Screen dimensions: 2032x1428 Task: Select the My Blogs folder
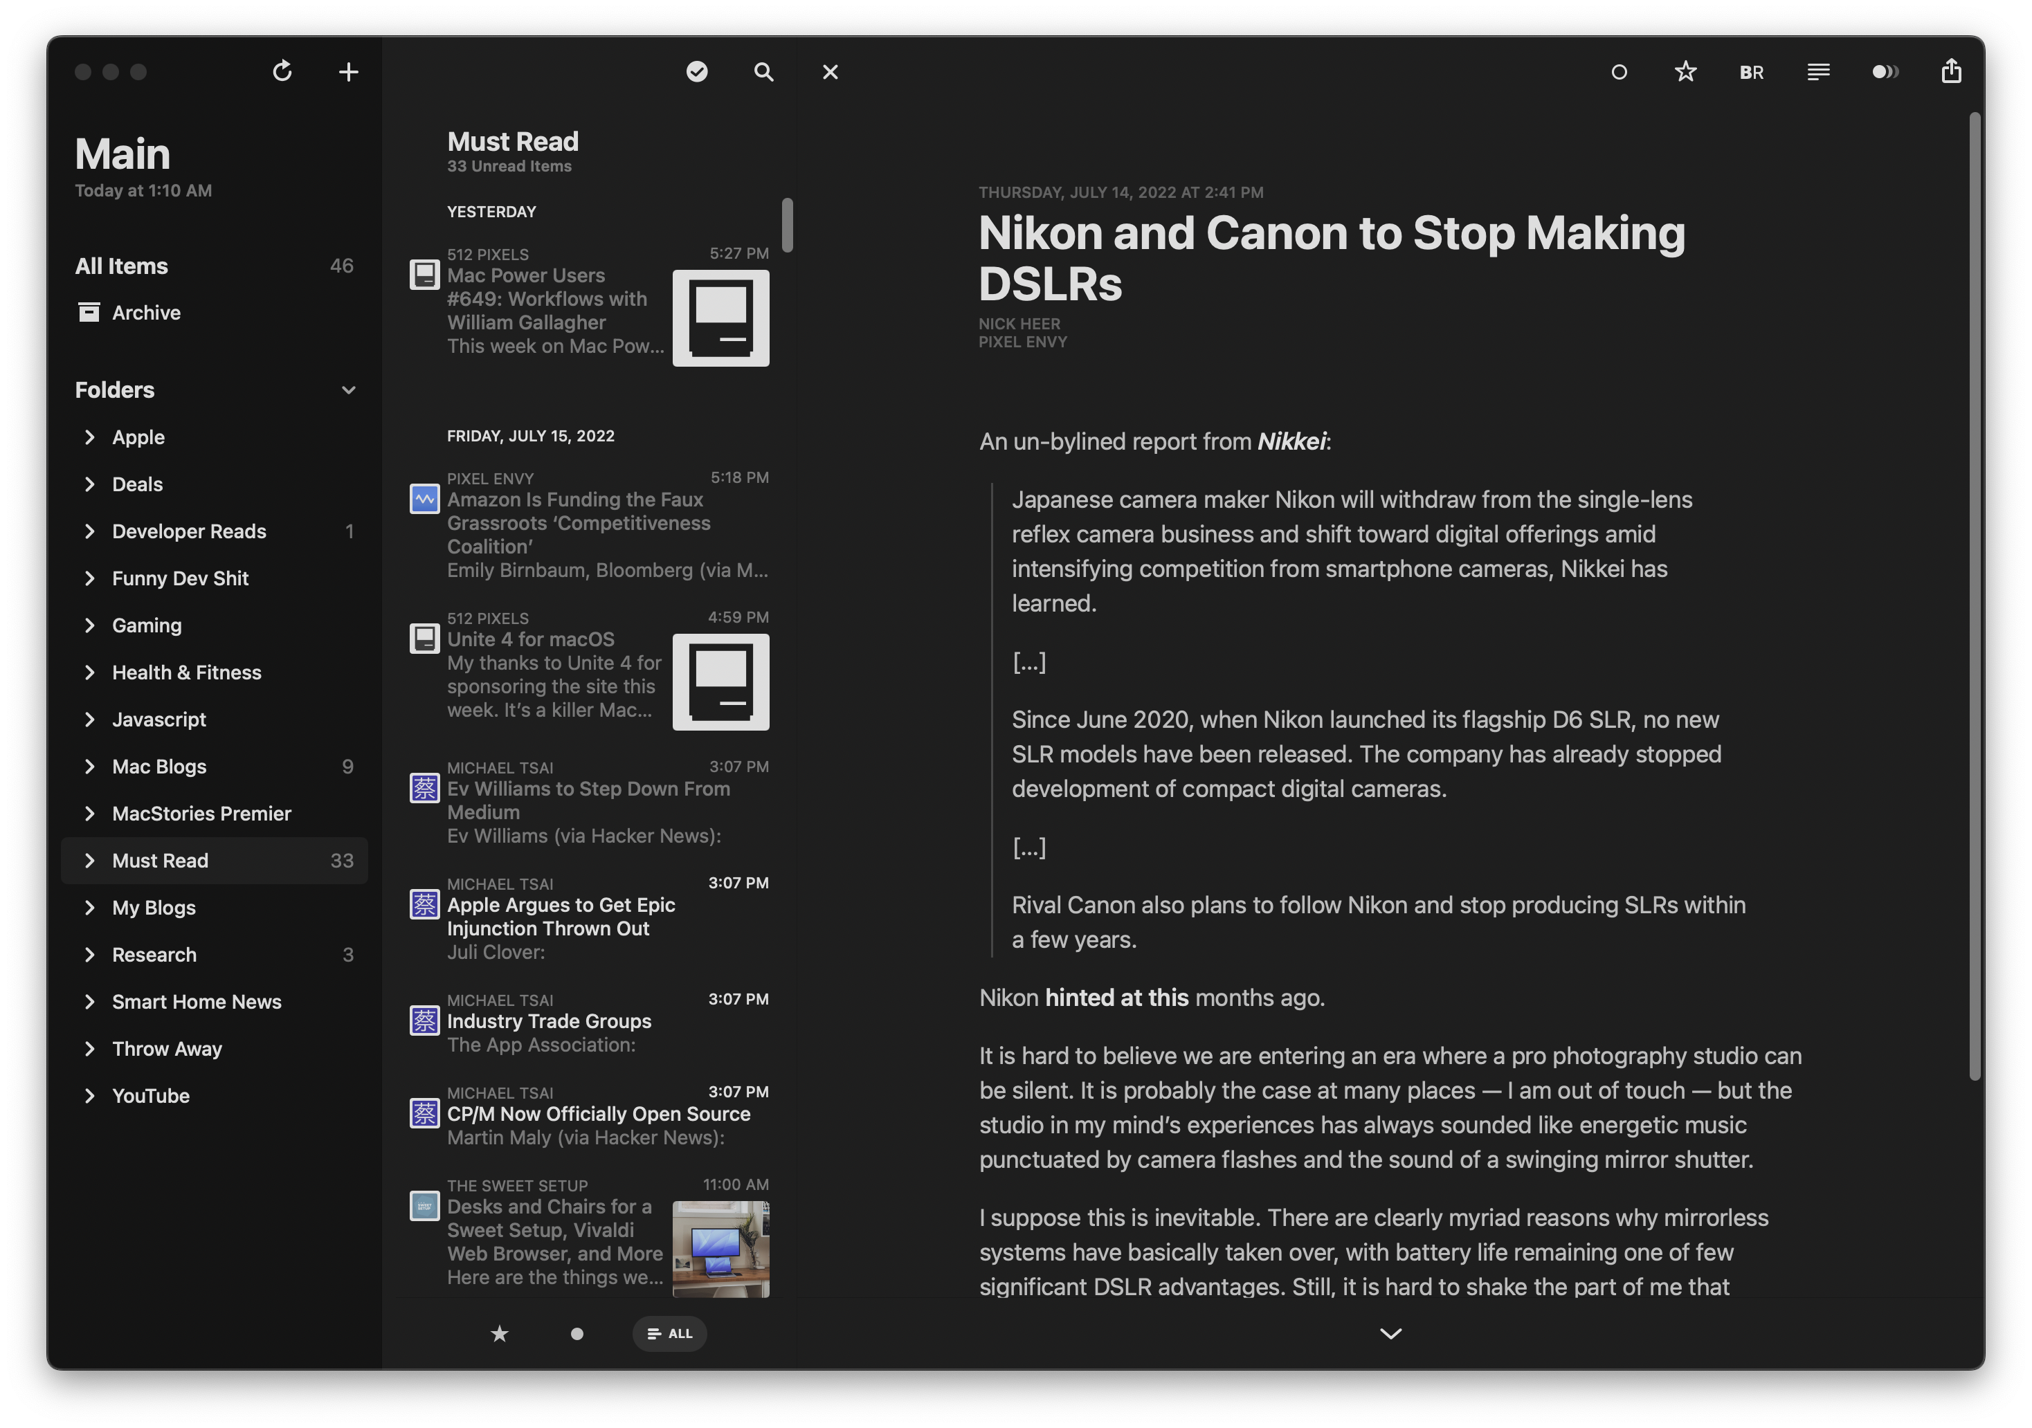point(214,907)
